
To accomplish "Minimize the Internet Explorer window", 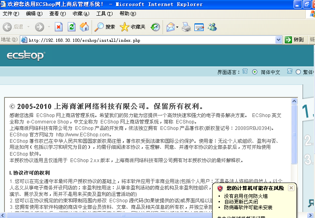I will coord(298,4).
